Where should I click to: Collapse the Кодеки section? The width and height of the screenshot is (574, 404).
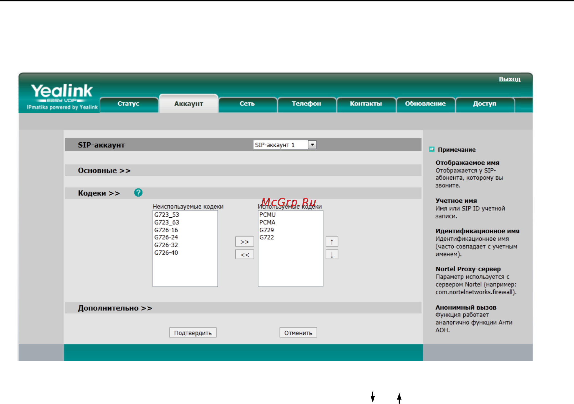[x=99, y=193]
